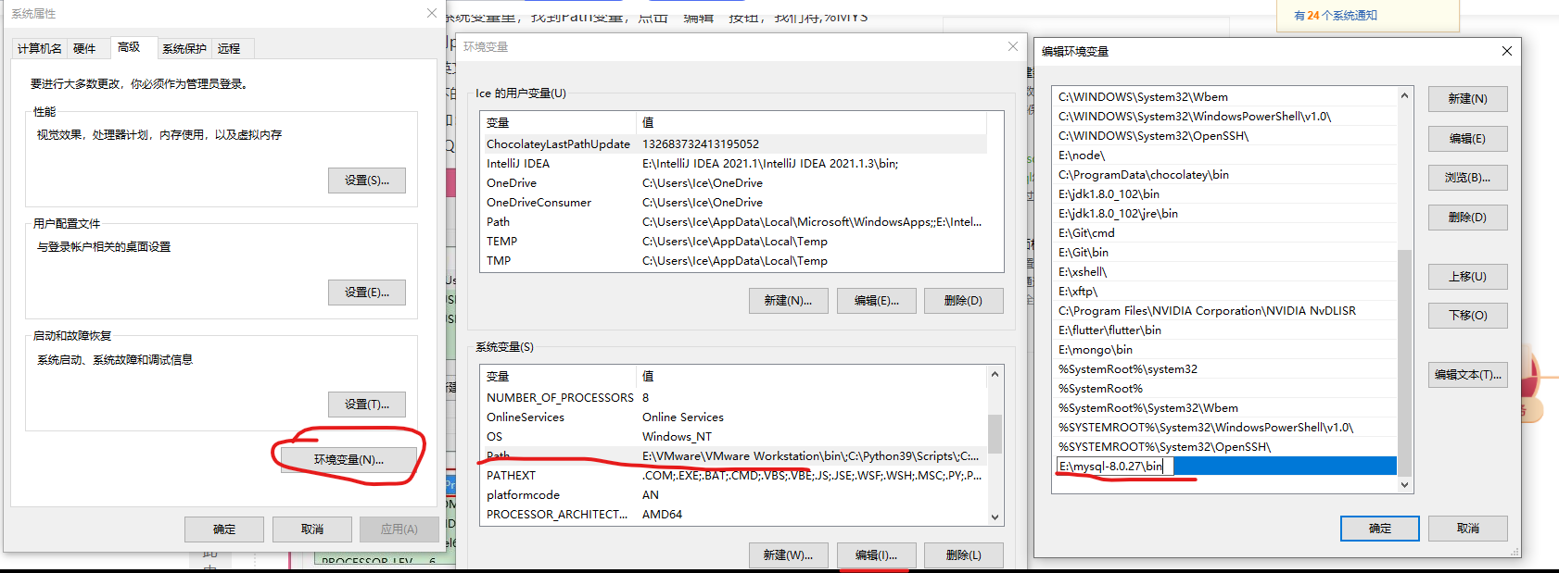
Task: Select the E:\mongo\bin path entry
Action: point(1096,350)
